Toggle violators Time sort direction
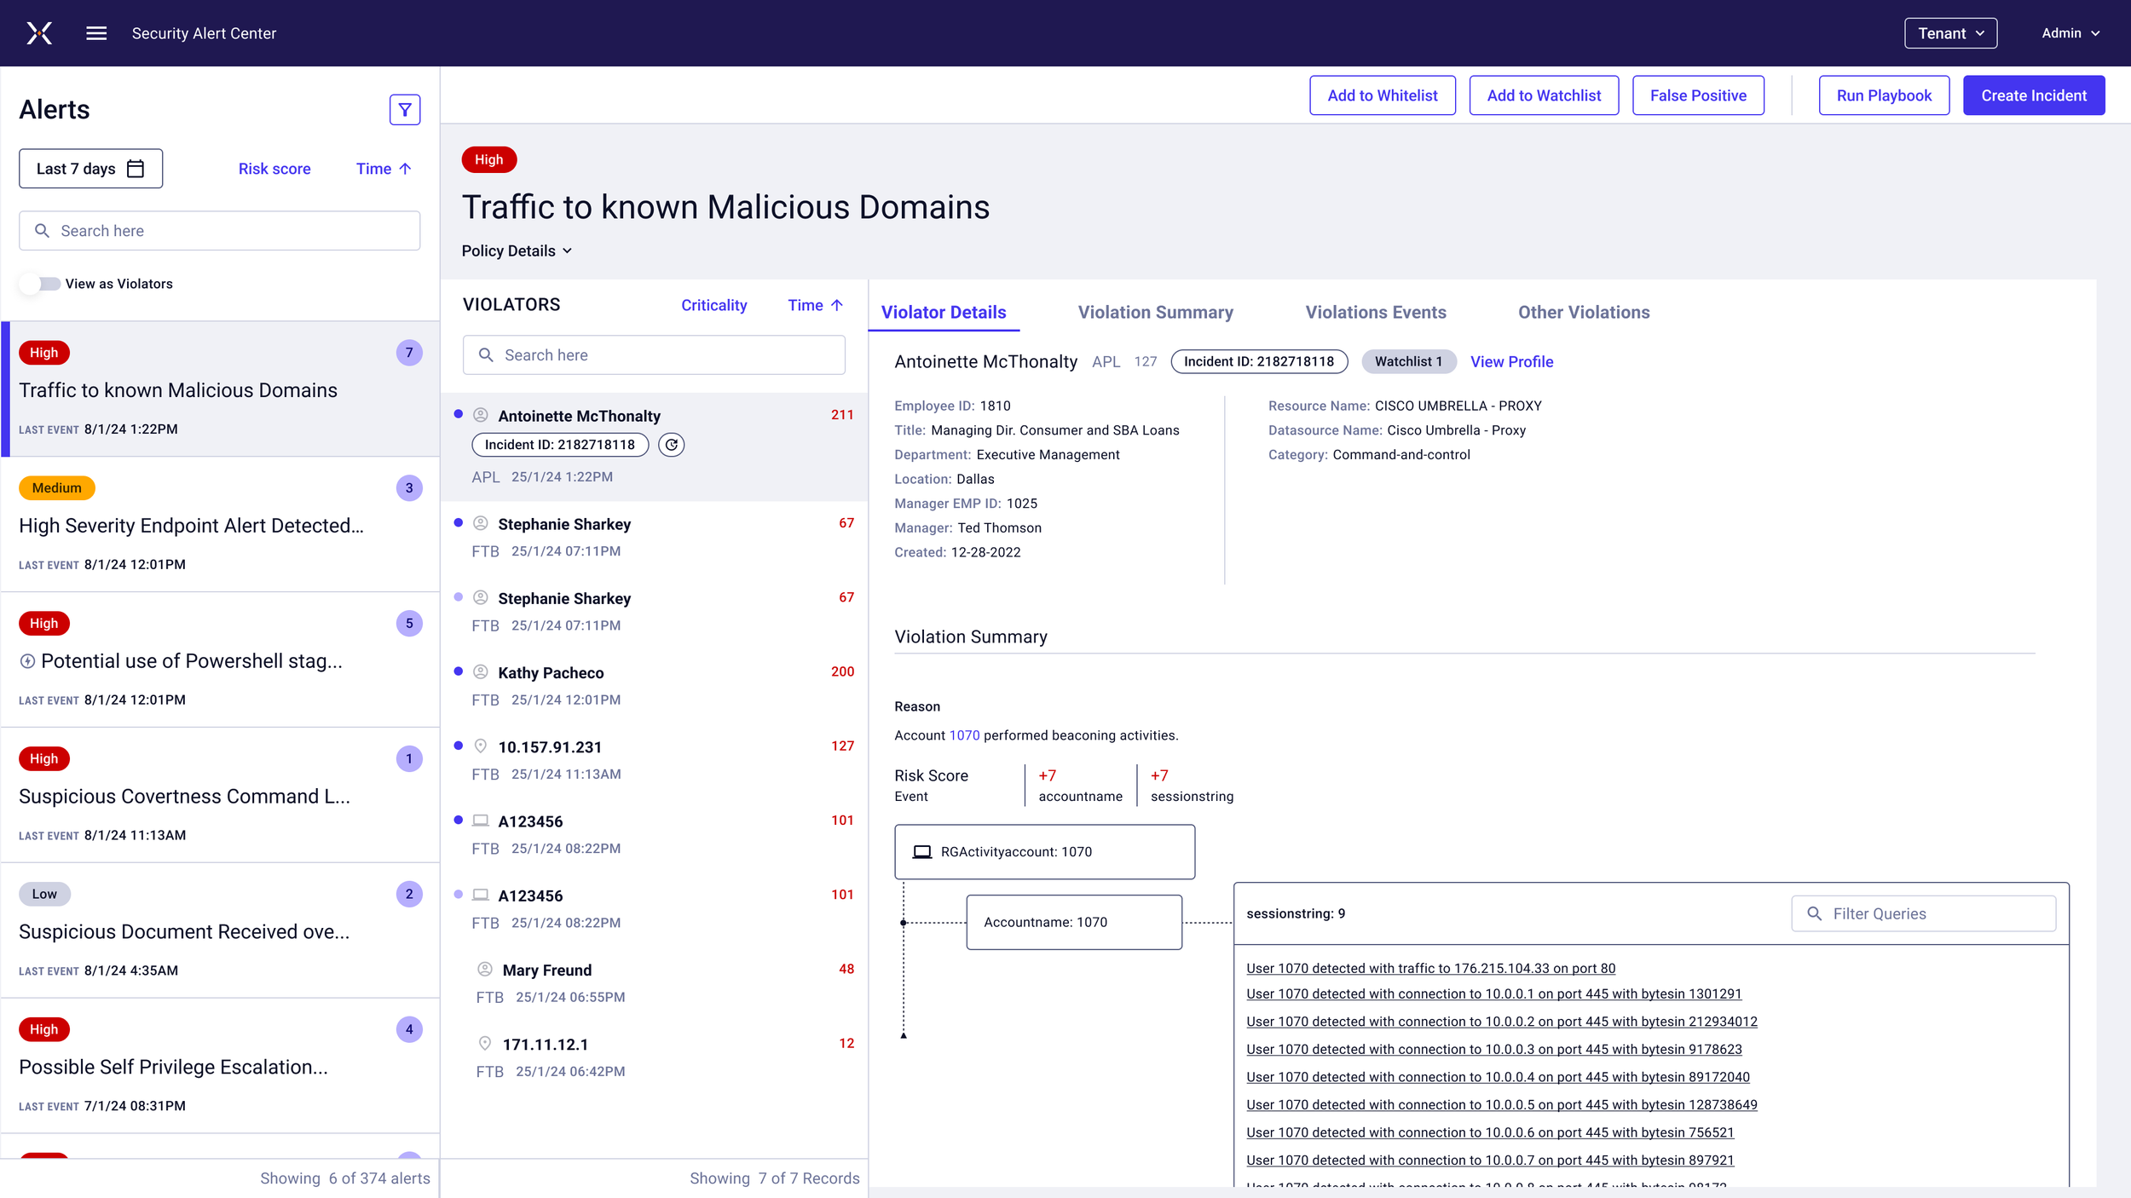2131x1198 pixels. pyautogui.click(x=837, y=305)
